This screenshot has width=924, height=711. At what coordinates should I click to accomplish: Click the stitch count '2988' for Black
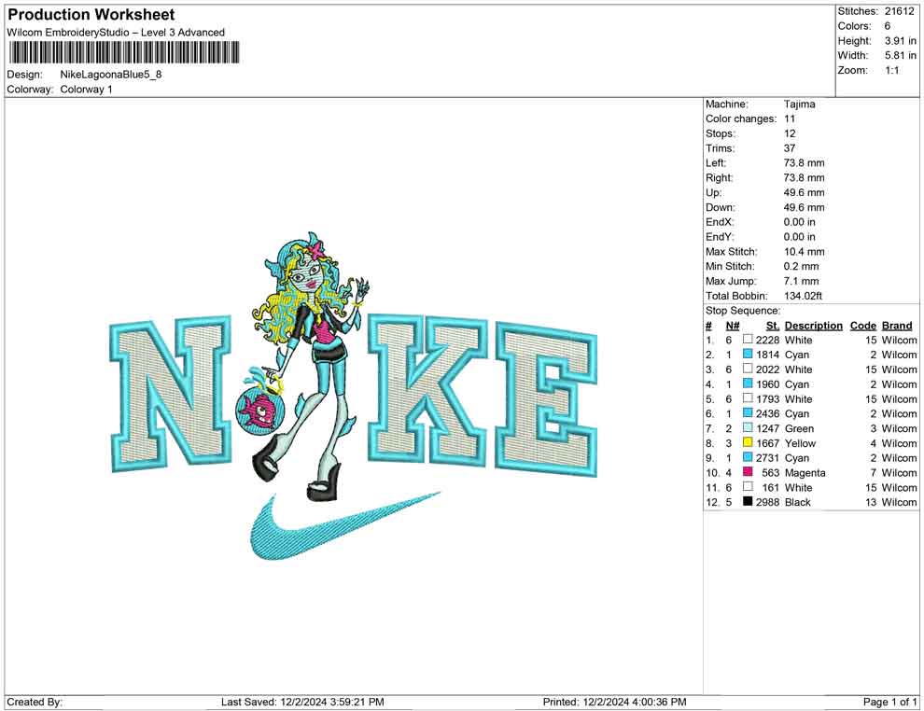pyautogui.click(x=767, y=502)
